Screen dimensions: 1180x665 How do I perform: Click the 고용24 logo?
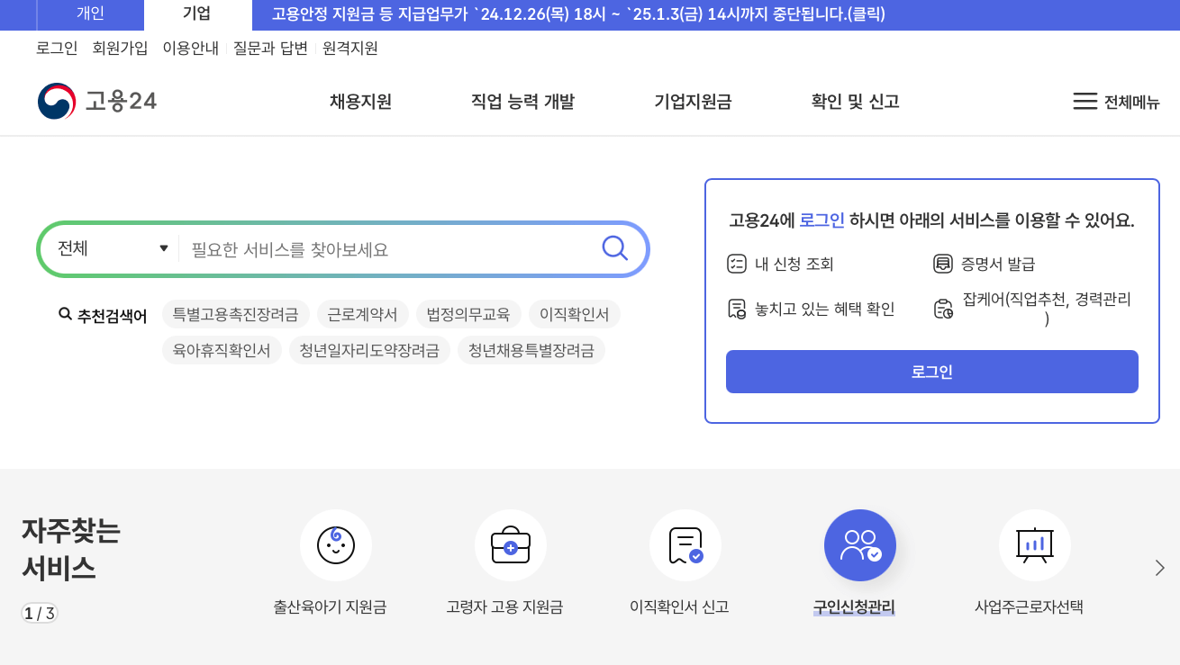96,101
